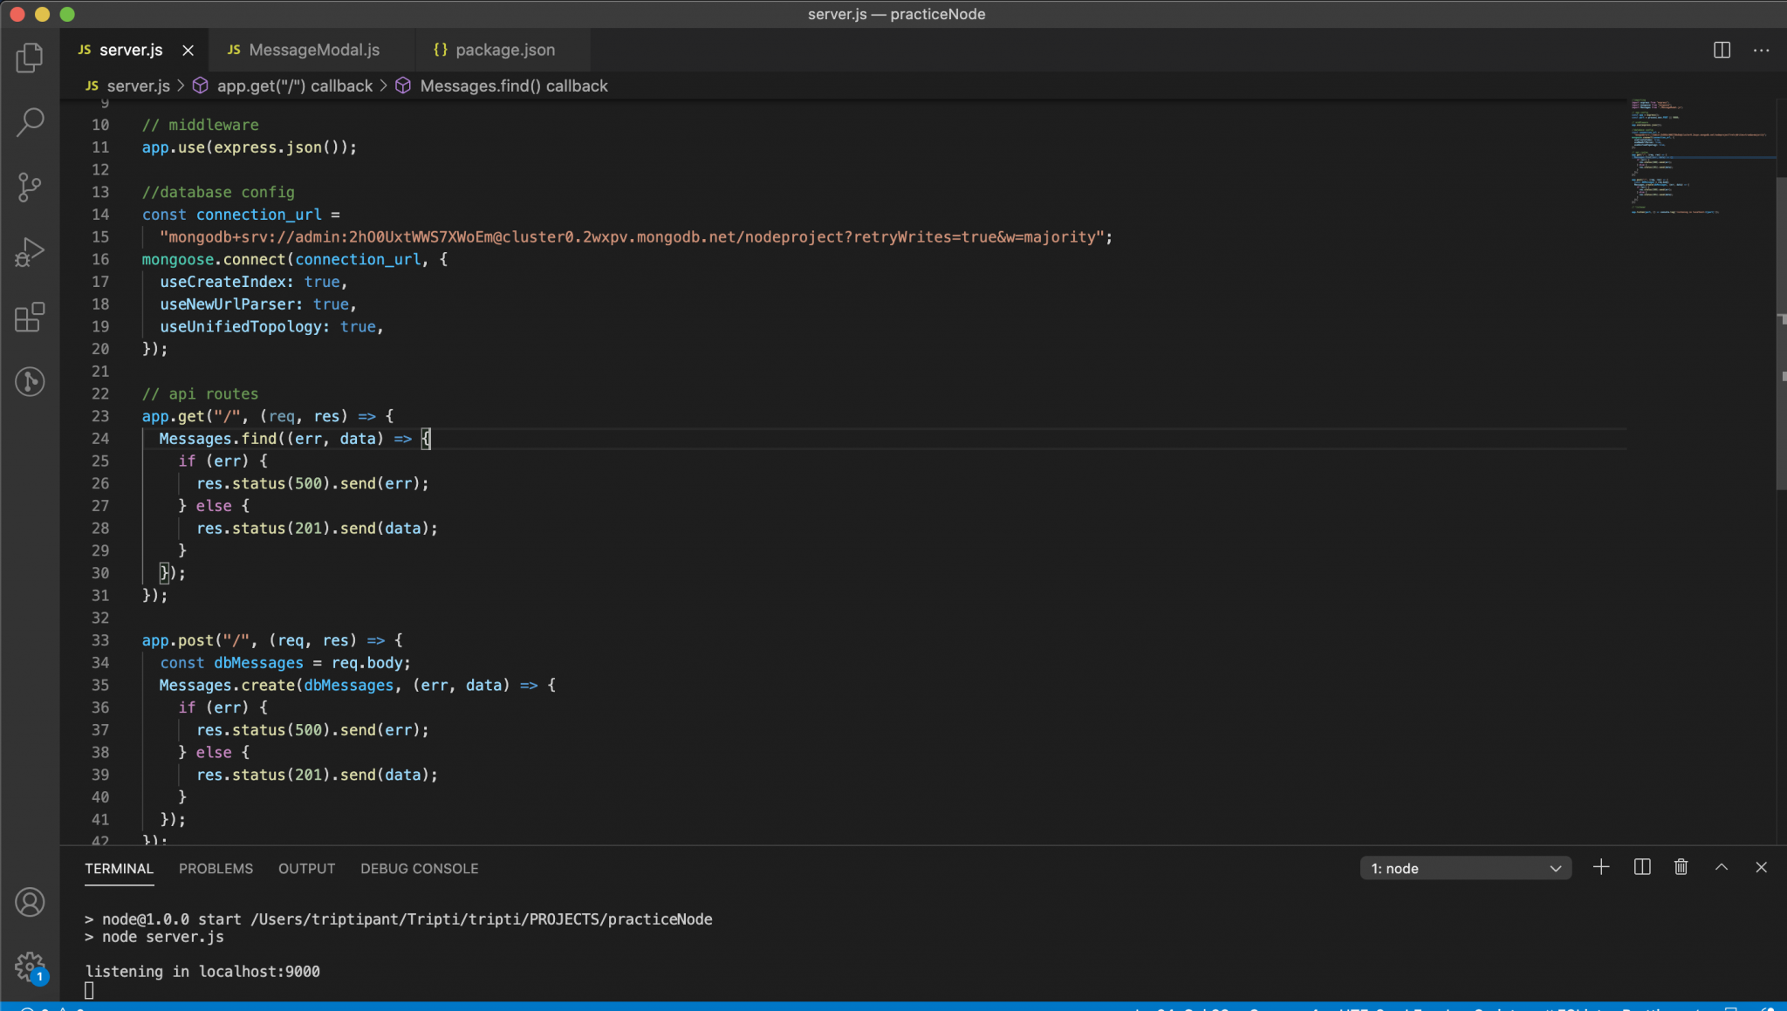The width and height of the screenshot is (1787, 1011).
Task: Open the Git graph icon in activity bar
Action: pyautogui.click(x=30, y=381)
